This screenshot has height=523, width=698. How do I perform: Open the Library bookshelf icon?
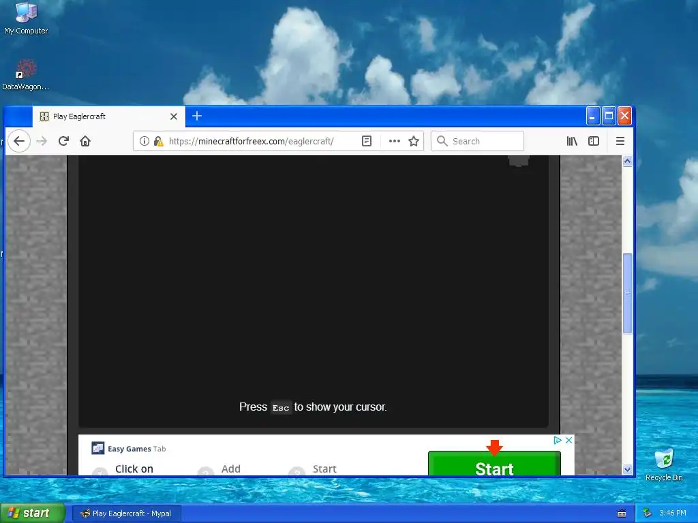click(x=572, y=141)
